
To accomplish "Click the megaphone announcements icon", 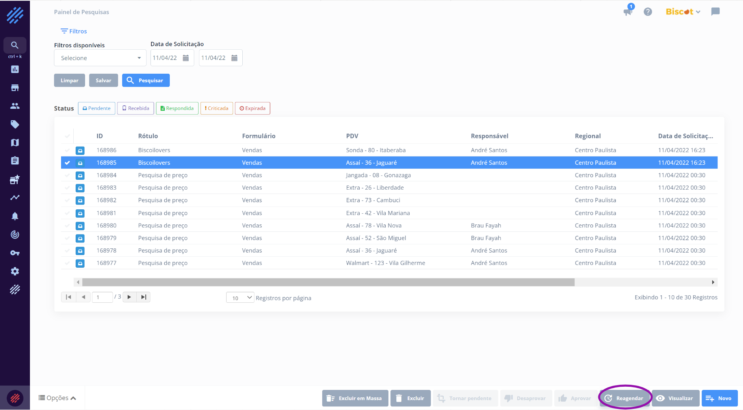I will (628, 11).
